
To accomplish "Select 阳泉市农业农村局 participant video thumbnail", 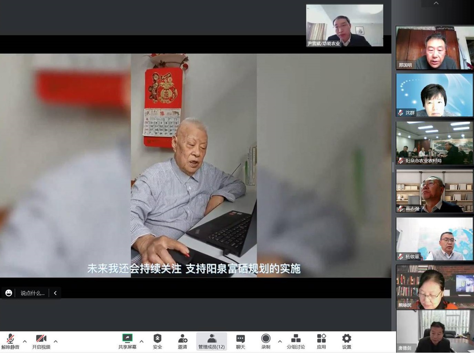I will (434, 143).
